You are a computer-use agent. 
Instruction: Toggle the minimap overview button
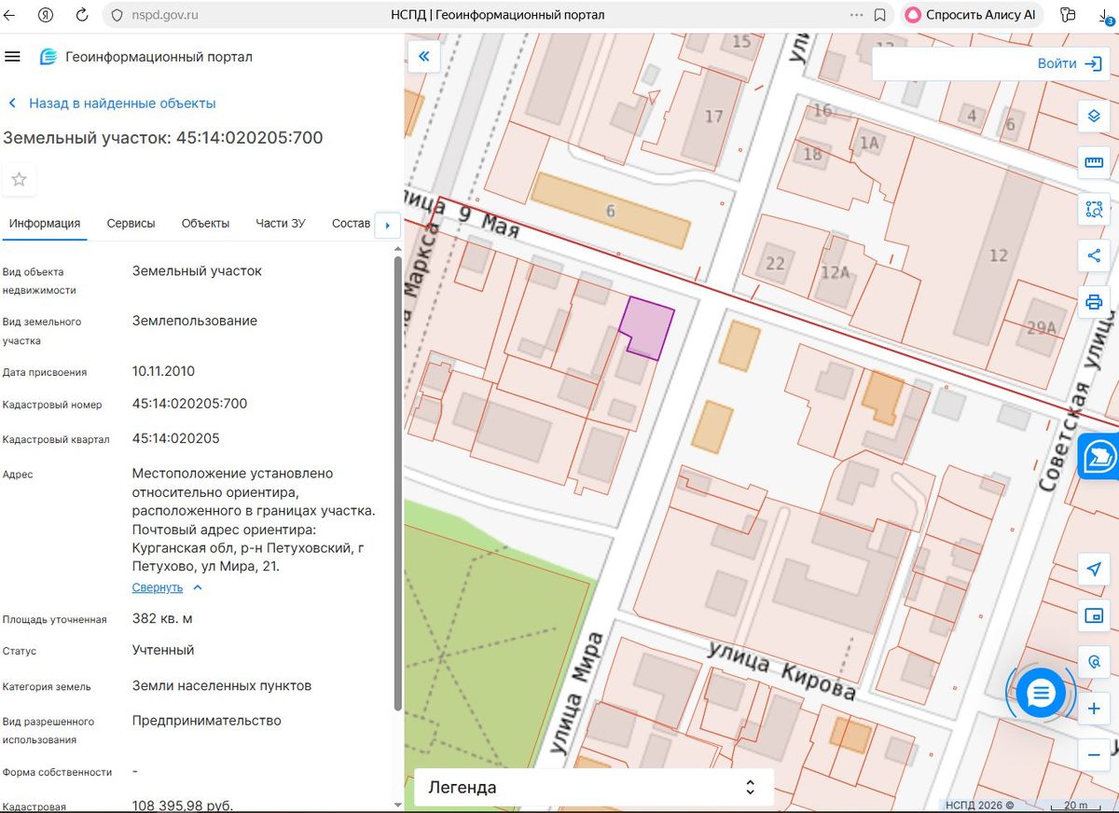pos(1095,615)
